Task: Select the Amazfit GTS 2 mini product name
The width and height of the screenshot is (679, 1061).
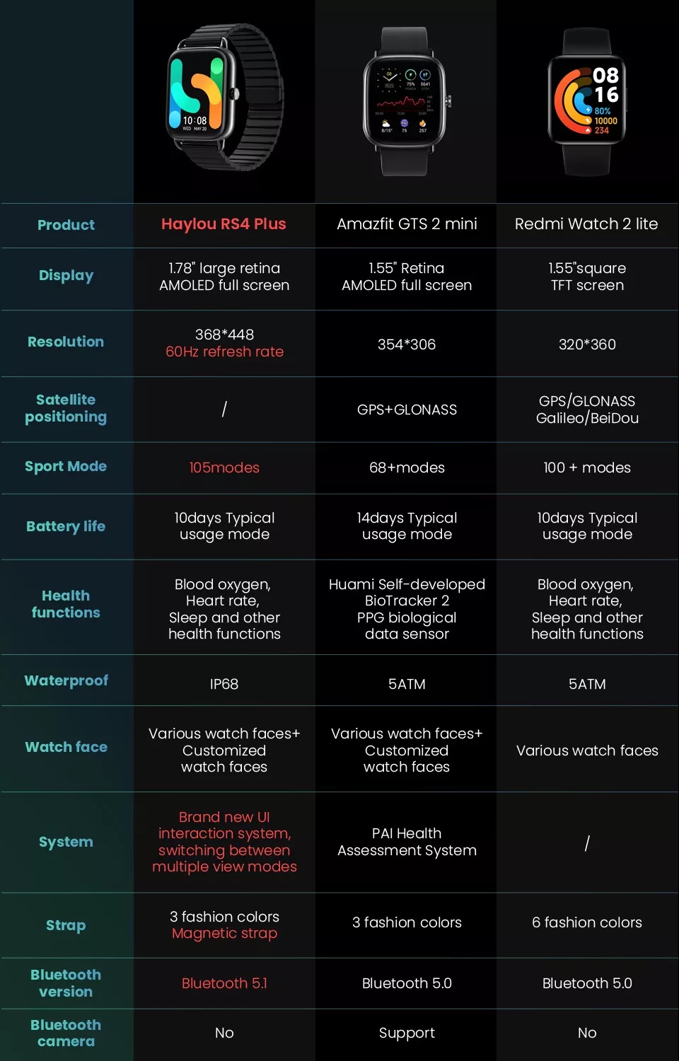Action: tap(407, 224)
